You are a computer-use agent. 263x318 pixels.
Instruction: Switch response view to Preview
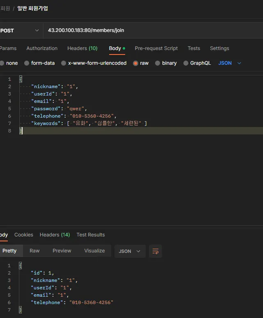62,251
